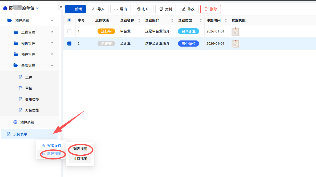Viewport: 316px width, 177px height.
Task: Click the home icon beside unit name
Action: point(5,8)
